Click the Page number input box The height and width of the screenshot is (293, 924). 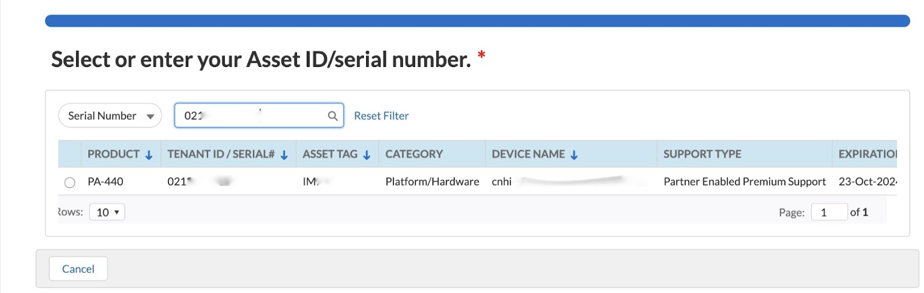[829, 212]
